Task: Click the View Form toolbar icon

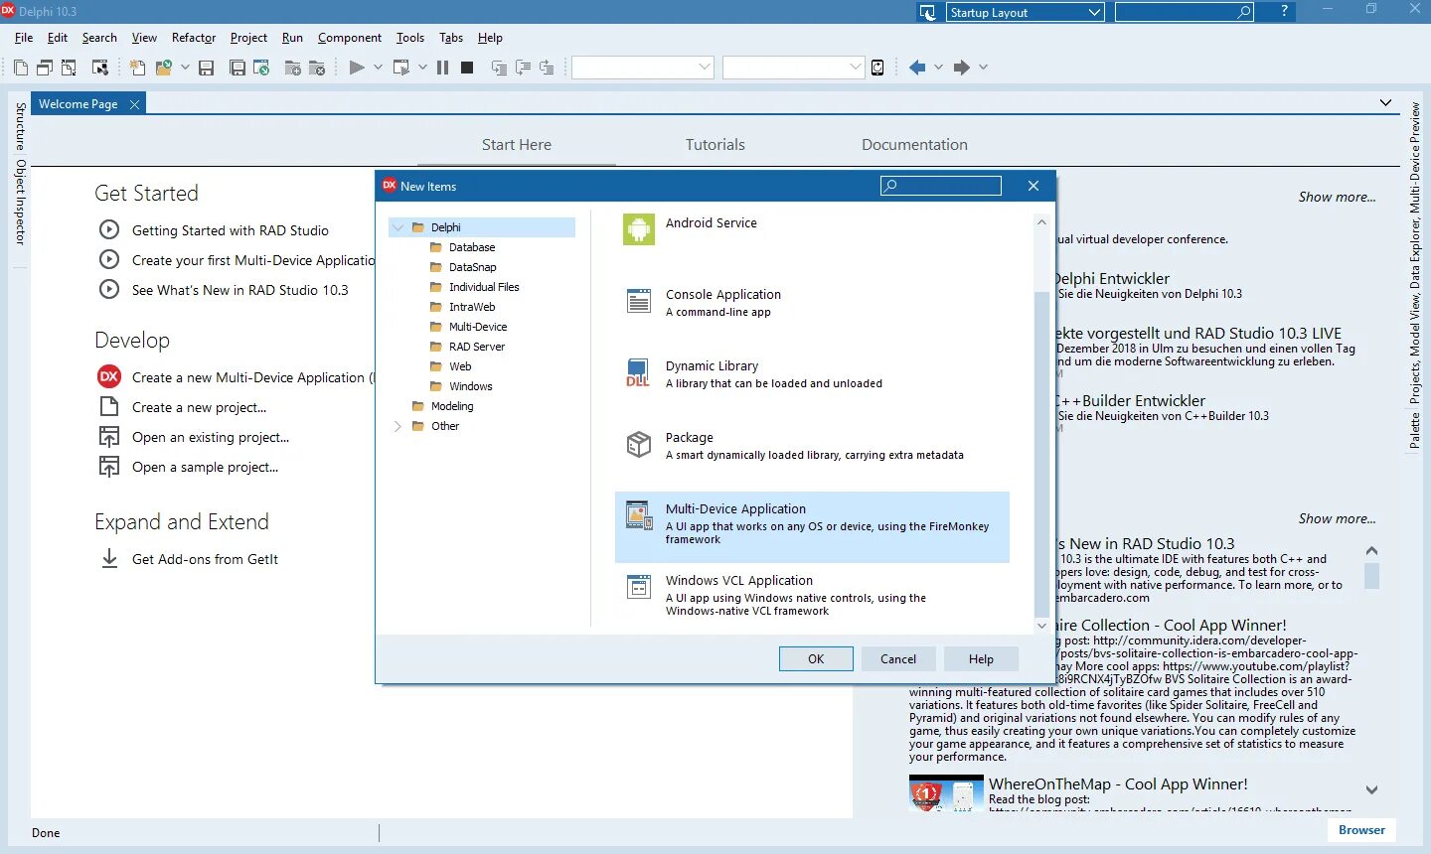Action: [69, 68]
